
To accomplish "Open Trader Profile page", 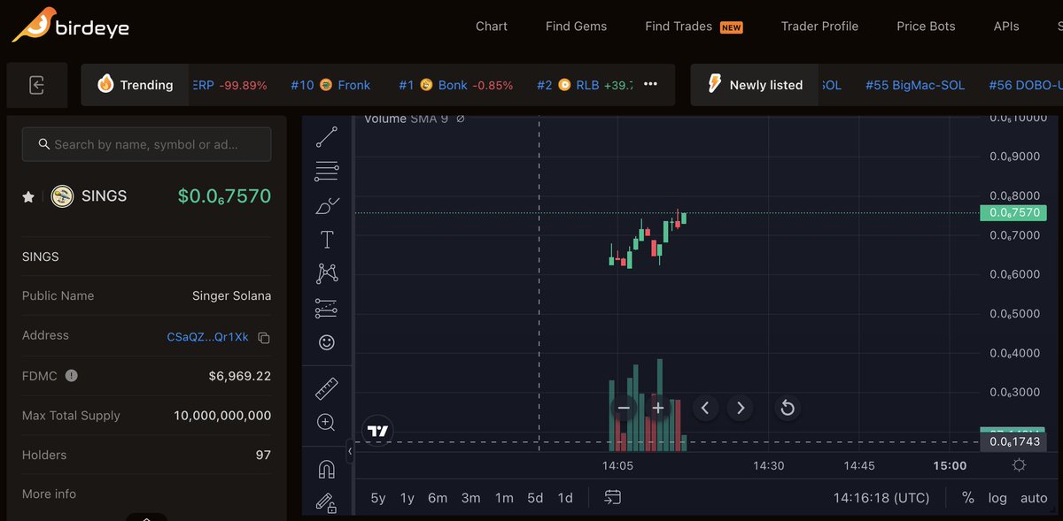I will pyautogui.click(x=819, y=27).
